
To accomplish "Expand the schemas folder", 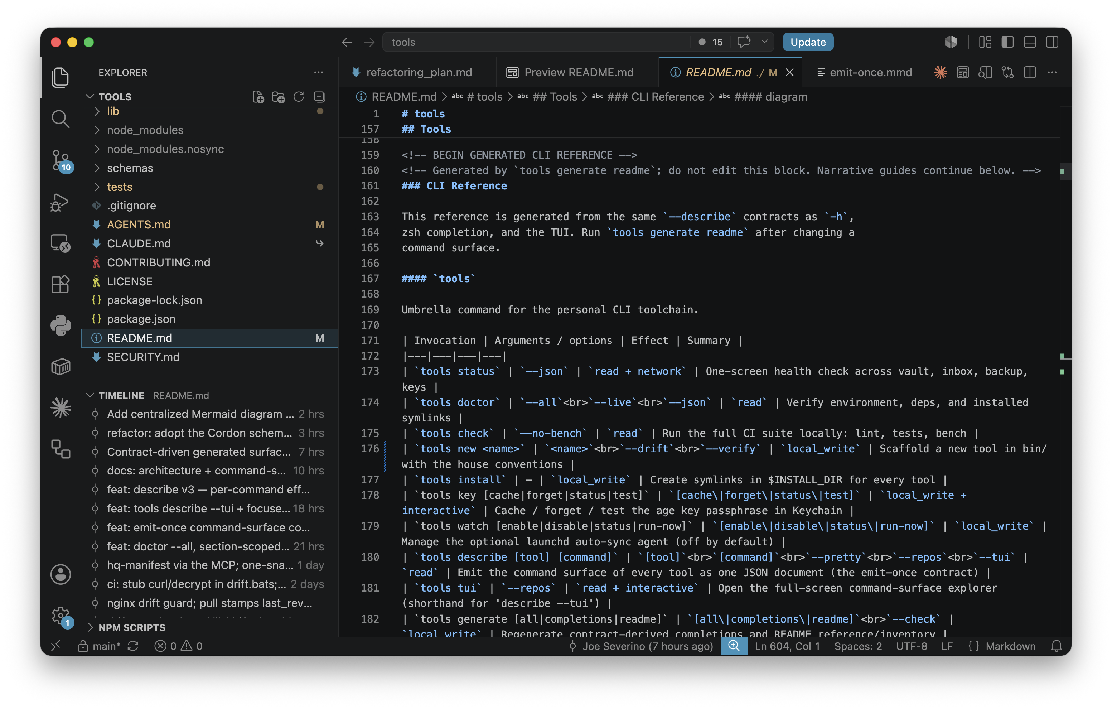I will [x=210, y=168].
